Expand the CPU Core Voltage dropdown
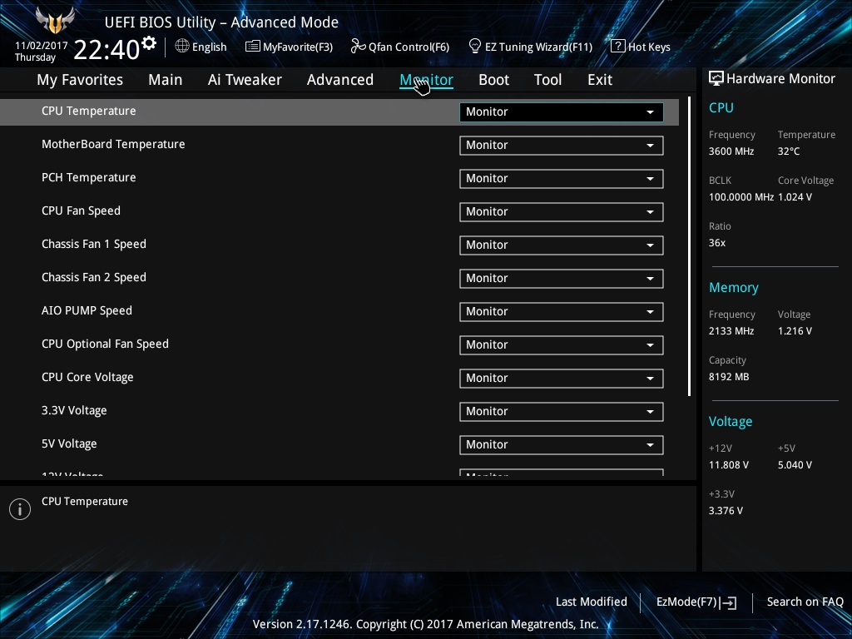This screenshot has height=639, width=852. tap(562, 379)
